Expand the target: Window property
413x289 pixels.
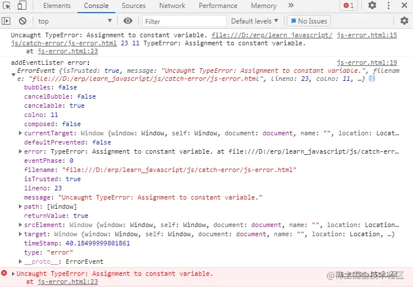[20, 234]
